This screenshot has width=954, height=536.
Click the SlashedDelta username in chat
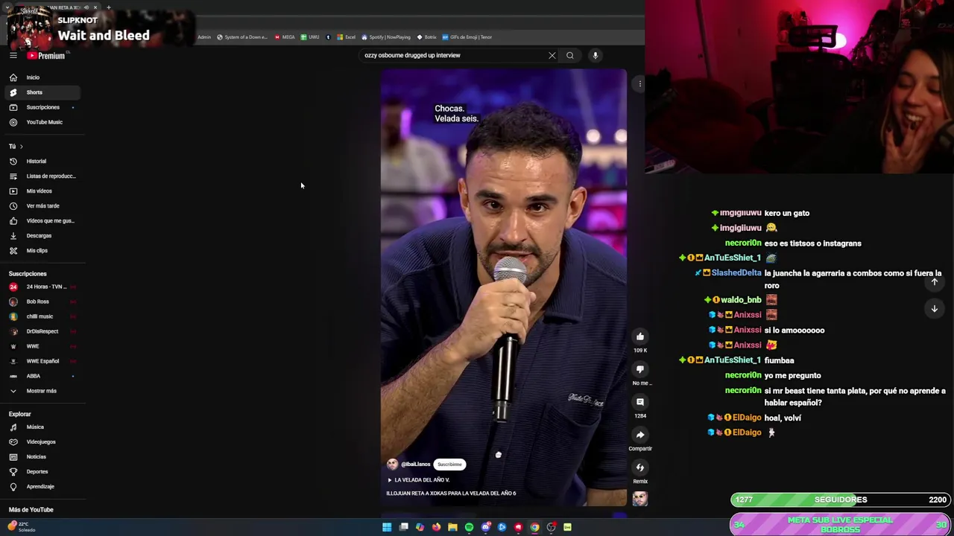pyautogui.click(x=736, y=273)
